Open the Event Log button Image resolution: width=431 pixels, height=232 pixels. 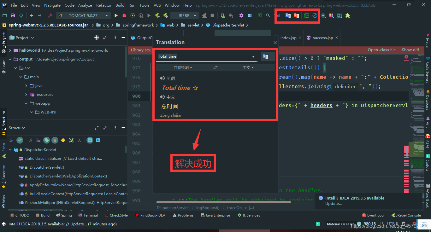tap(373, 215)
